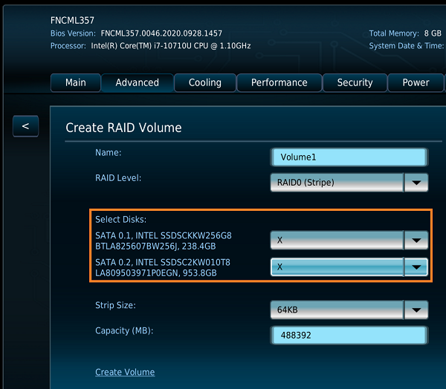Click the SATA 0.2 disk dropdown arrow
The height and width of the screenshot is (389, 446).
tap(416, 267)
